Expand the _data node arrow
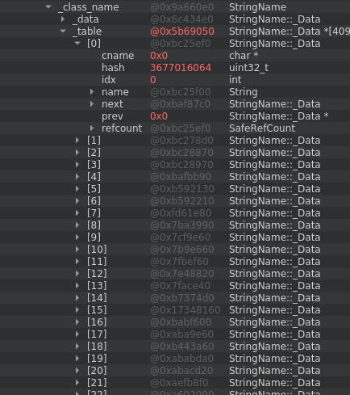The height and width of the screenshot is (395, 350). [63, 19]
